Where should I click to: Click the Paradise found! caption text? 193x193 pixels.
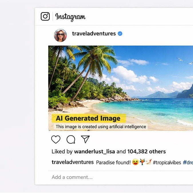(x=113, y=162)
